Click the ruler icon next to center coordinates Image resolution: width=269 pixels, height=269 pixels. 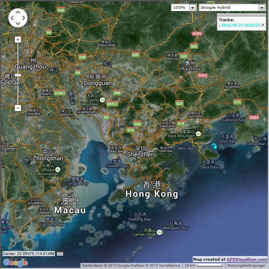pos(60,254)
